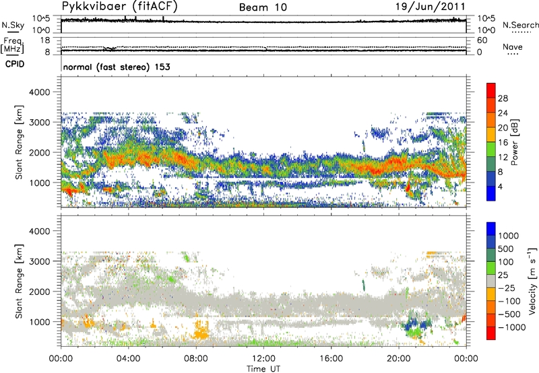Click the '-100' velocity colorbar value

tap(509, 301)
